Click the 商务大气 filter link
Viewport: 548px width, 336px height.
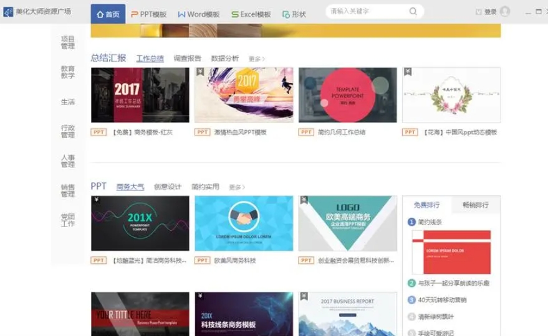130,187
